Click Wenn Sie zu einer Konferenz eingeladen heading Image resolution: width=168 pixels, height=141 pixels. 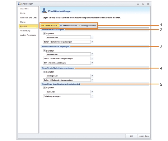(x=61, y=84)
